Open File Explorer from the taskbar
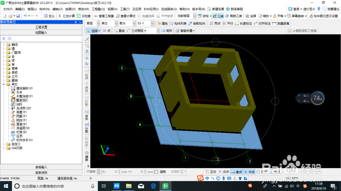 [129, 186]
